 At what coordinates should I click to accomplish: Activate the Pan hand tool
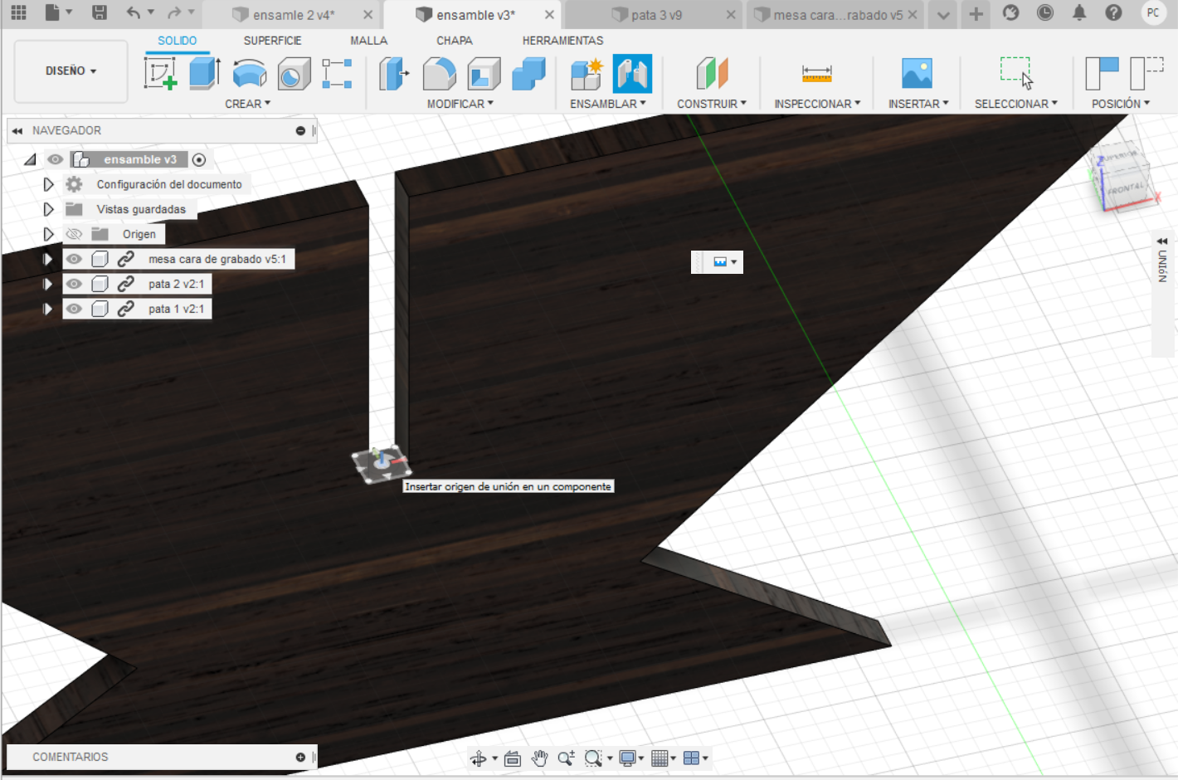(x=540, y=758)
